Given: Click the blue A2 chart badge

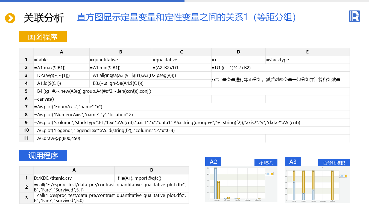Looking at the screenshot, I should pos(213,162).
